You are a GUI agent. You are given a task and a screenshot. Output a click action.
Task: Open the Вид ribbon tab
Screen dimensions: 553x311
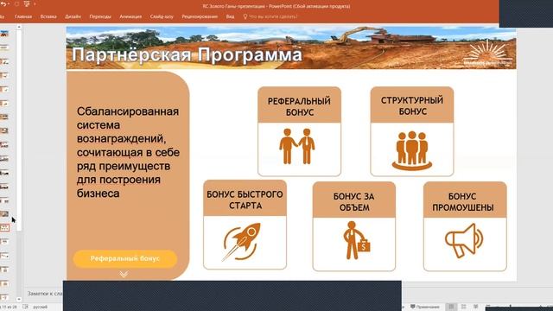click(x=230, y=16)
